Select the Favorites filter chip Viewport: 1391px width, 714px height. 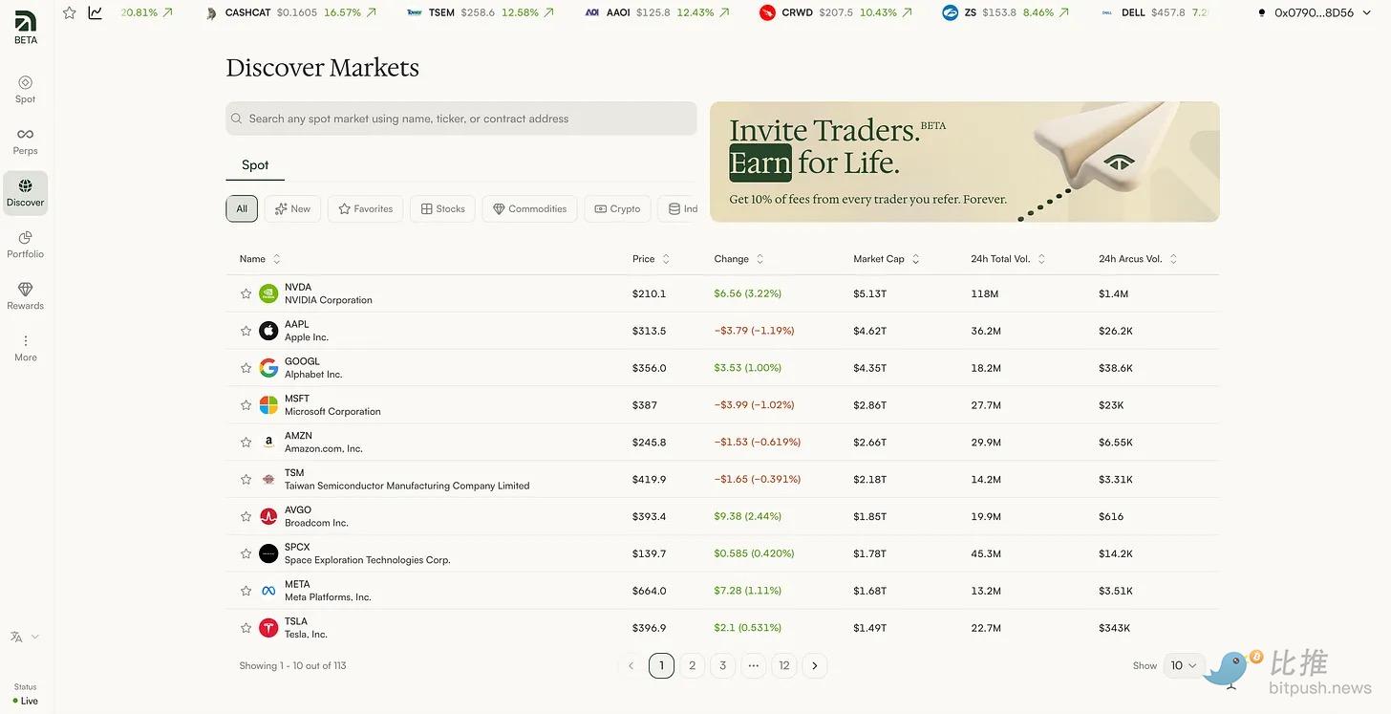[x=365, y=208]
